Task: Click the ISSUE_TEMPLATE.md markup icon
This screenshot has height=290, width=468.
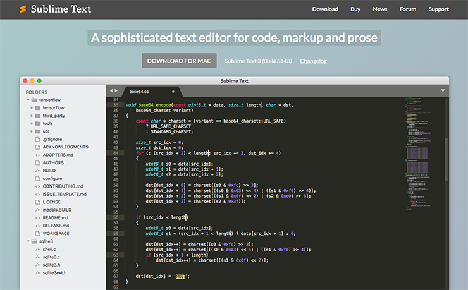Action: tap(37, 195)
